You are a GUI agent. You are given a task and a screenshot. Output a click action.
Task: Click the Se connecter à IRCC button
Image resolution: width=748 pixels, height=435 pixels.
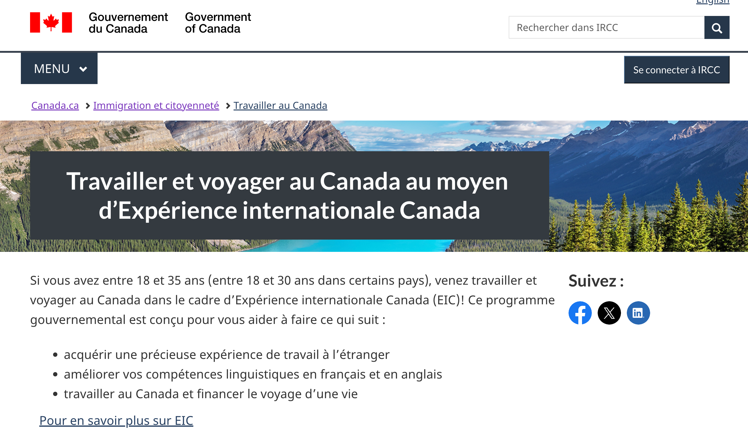[677, 70]
